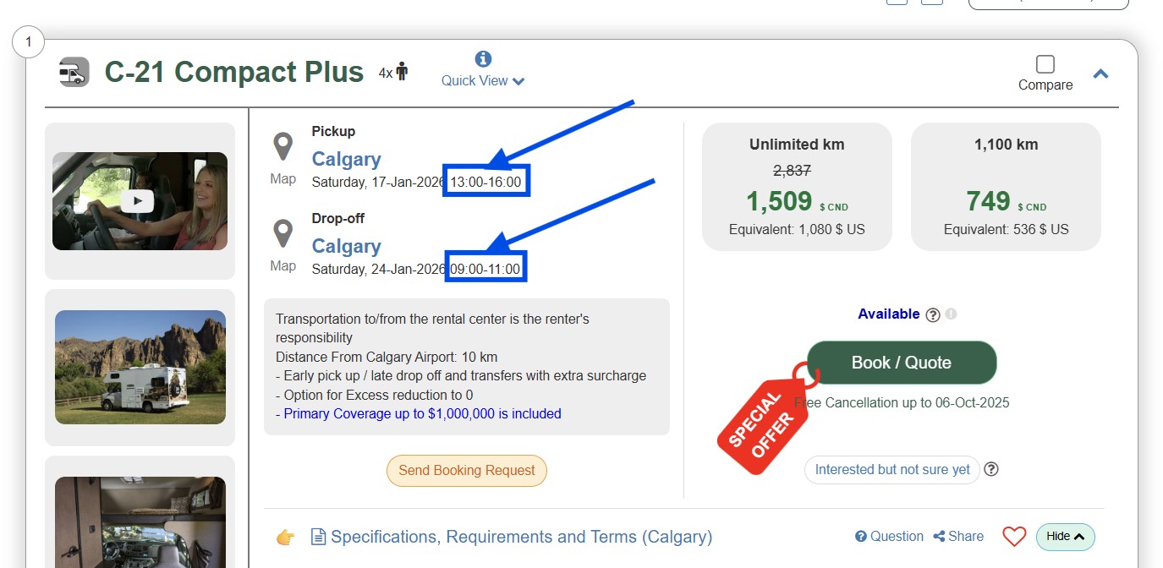Collapse the C-21 Compact Plus card
1163x568 pixels.
click(x=1100, y=74)
